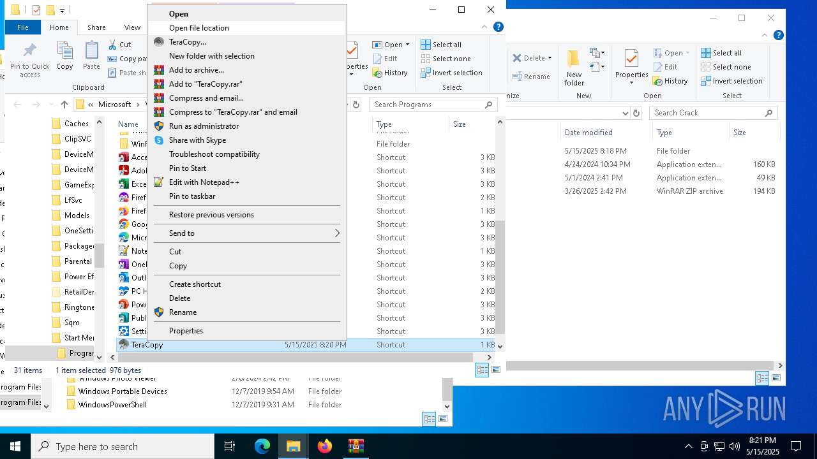Click Run as administrator
This screenshot has width=817, height=459.
204,126
